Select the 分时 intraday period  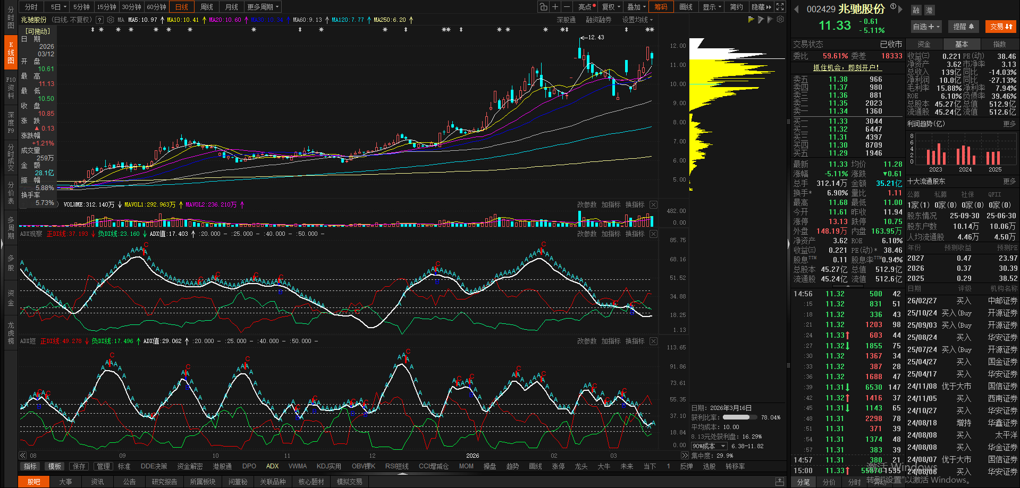pos(31,7)
